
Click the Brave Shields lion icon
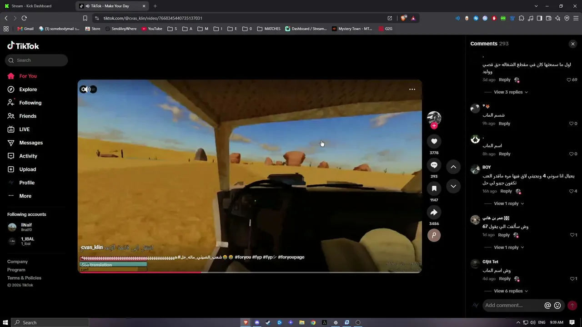(x=403, y=18)
